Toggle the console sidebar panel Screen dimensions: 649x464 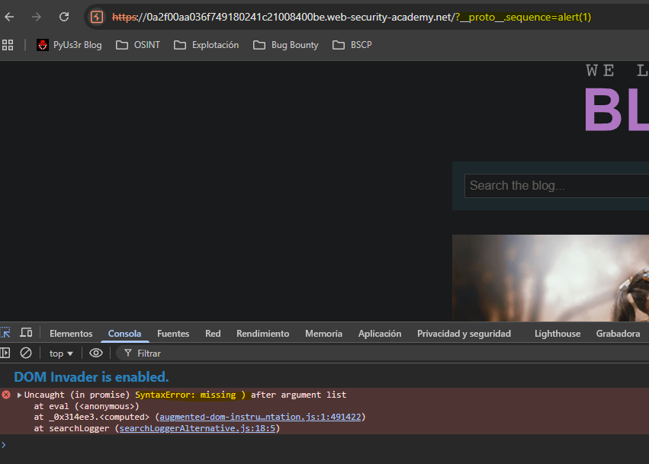5,353
